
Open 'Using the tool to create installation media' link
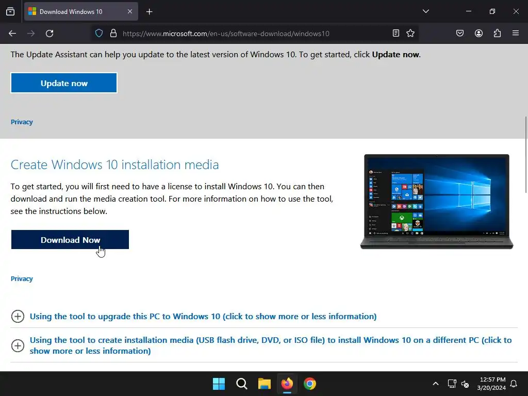click(270, 345)
